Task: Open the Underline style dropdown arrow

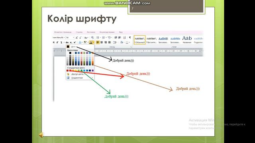Action: click(64, 43)
